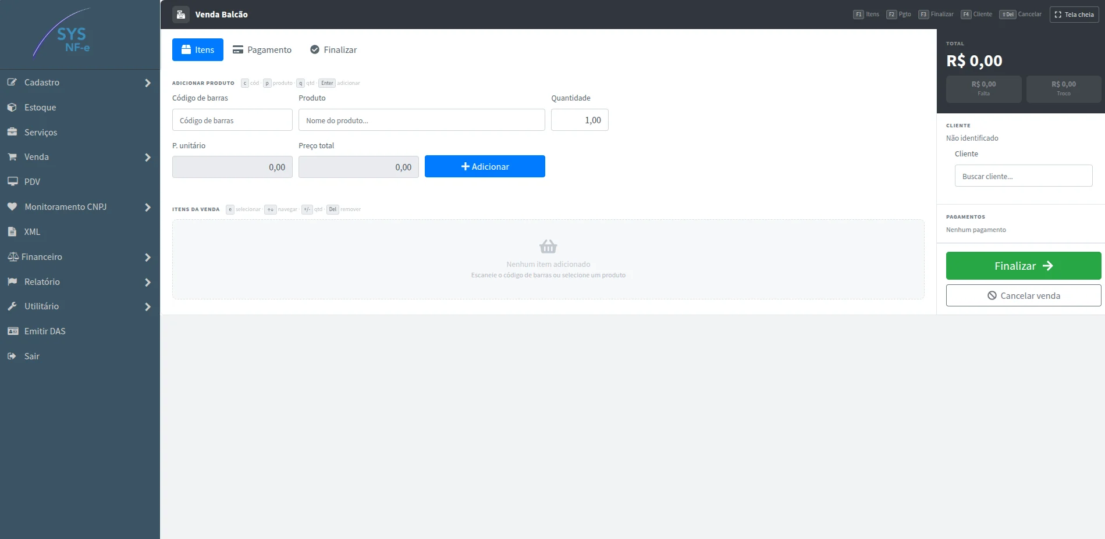Click the green Finalizar button

(1024, 266)
